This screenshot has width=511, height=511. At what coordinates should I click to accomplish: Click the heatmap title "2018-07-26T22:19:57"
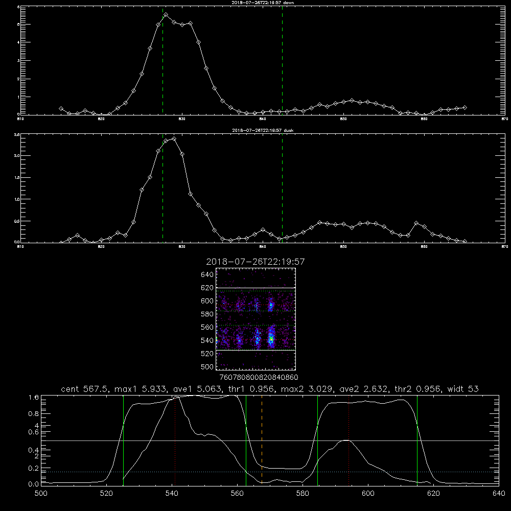click(x=255, y=262)
